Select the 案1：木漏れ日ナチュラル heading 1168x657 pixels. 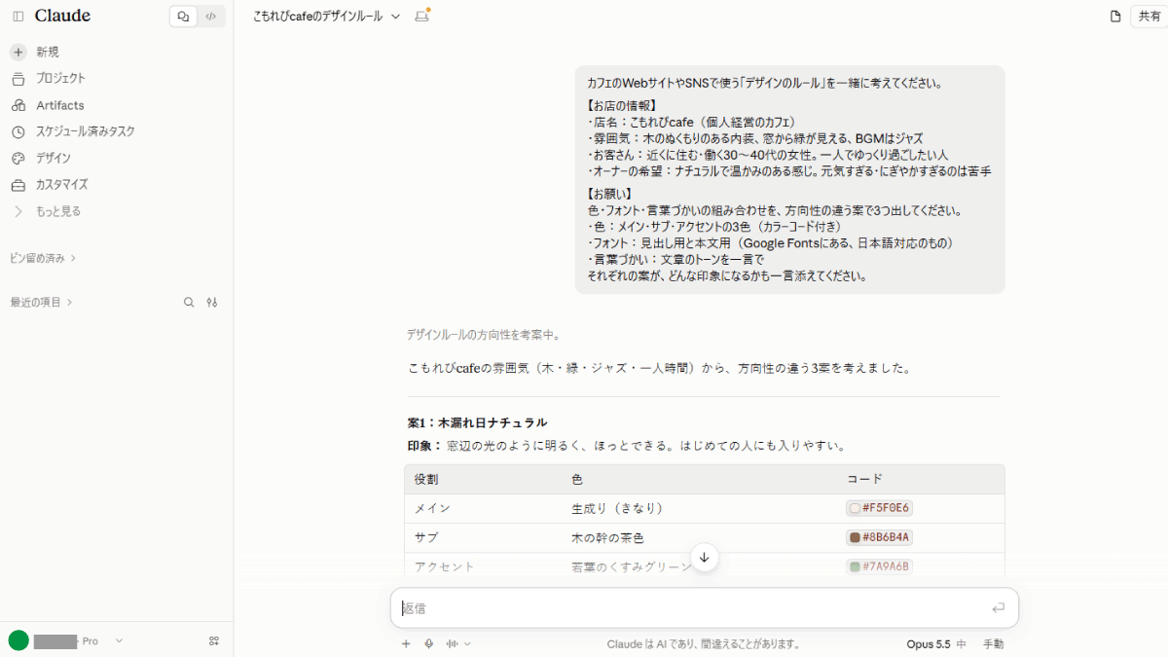pyautogui.click(x=477, y=422)
